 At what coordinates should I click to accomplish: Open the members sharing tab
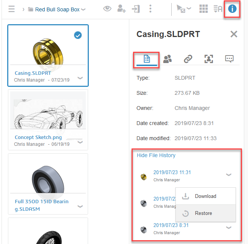(x=167, y=59)
